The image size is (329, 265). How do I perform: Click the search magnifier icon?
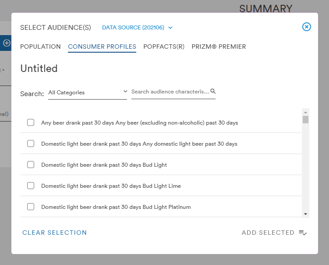(x=213, y=91)
